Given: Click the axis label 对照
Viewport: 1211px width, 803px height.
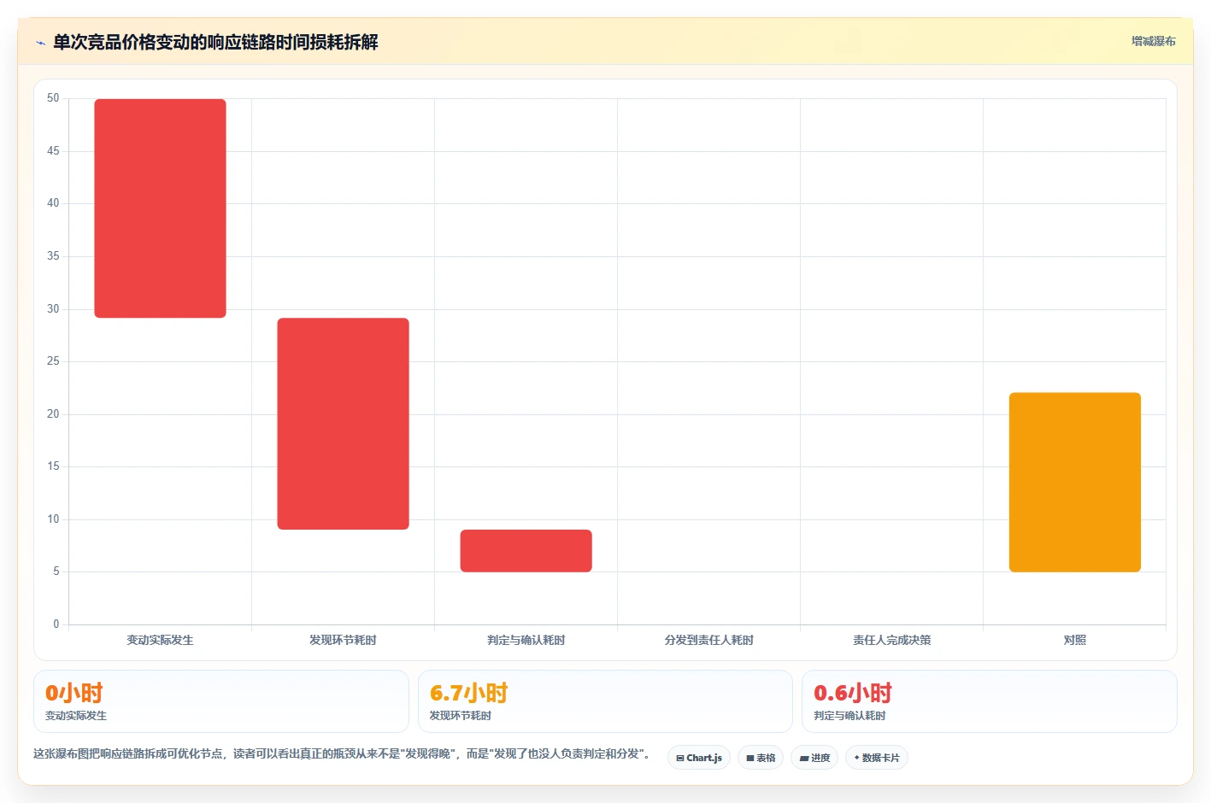Looking at the screenshot, I should point(1074,640).
